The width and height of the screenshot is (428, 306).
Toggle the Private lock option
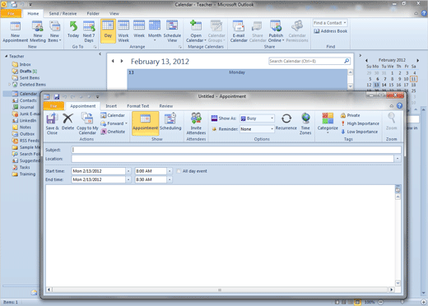pos(351,115)
